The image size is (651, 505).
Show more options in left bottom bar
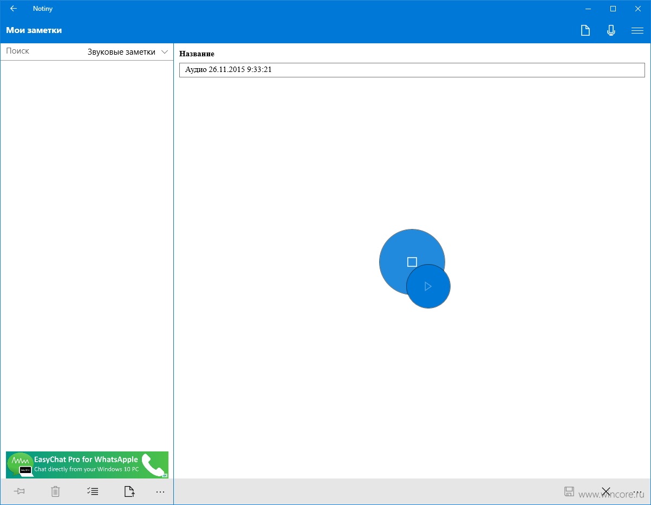[x=160, y=492]
